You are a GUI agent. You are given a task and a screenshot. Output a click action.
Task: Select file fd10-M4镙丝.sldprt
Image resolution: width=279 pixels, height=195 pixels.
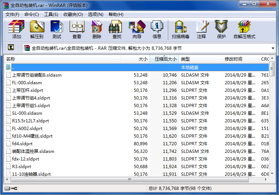point(32,136)
